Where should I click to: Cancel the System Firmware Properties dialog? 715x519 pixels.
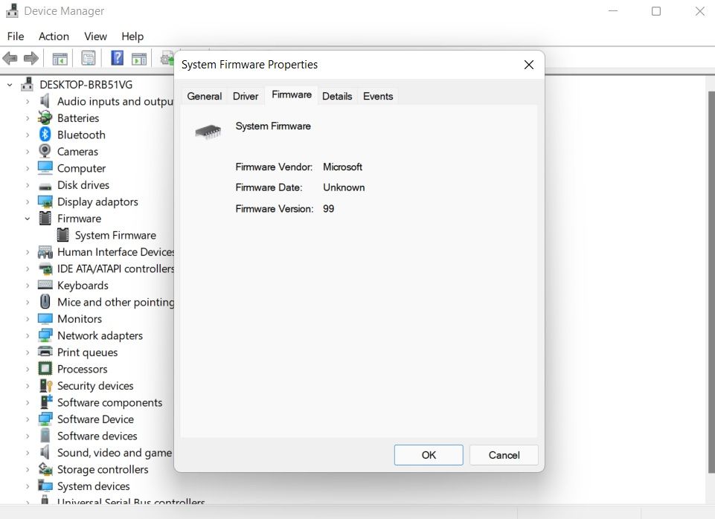(504, 455)
